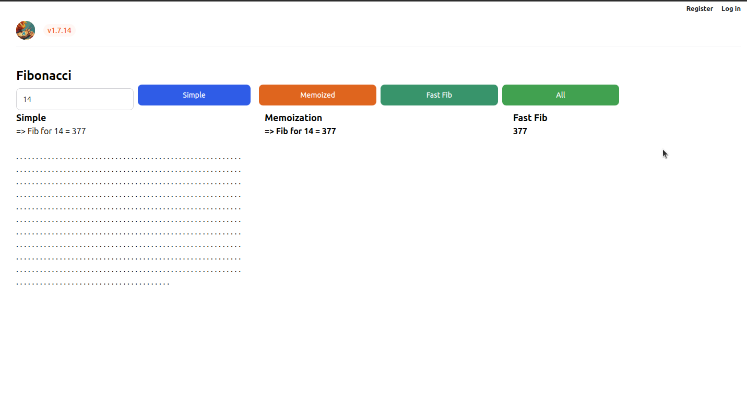
Task: Click the v1.7.14 version badge
Action: pos(59,30)
